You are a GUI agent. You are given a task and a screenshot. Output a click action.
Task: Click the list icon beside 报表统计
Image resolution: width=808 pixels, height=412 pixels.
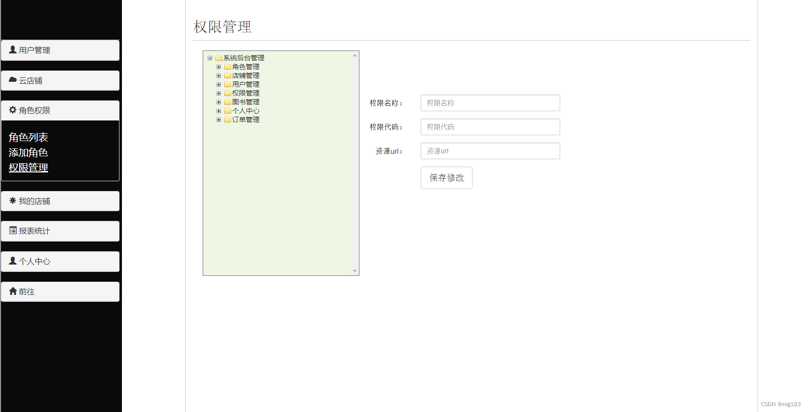(13, 230)
